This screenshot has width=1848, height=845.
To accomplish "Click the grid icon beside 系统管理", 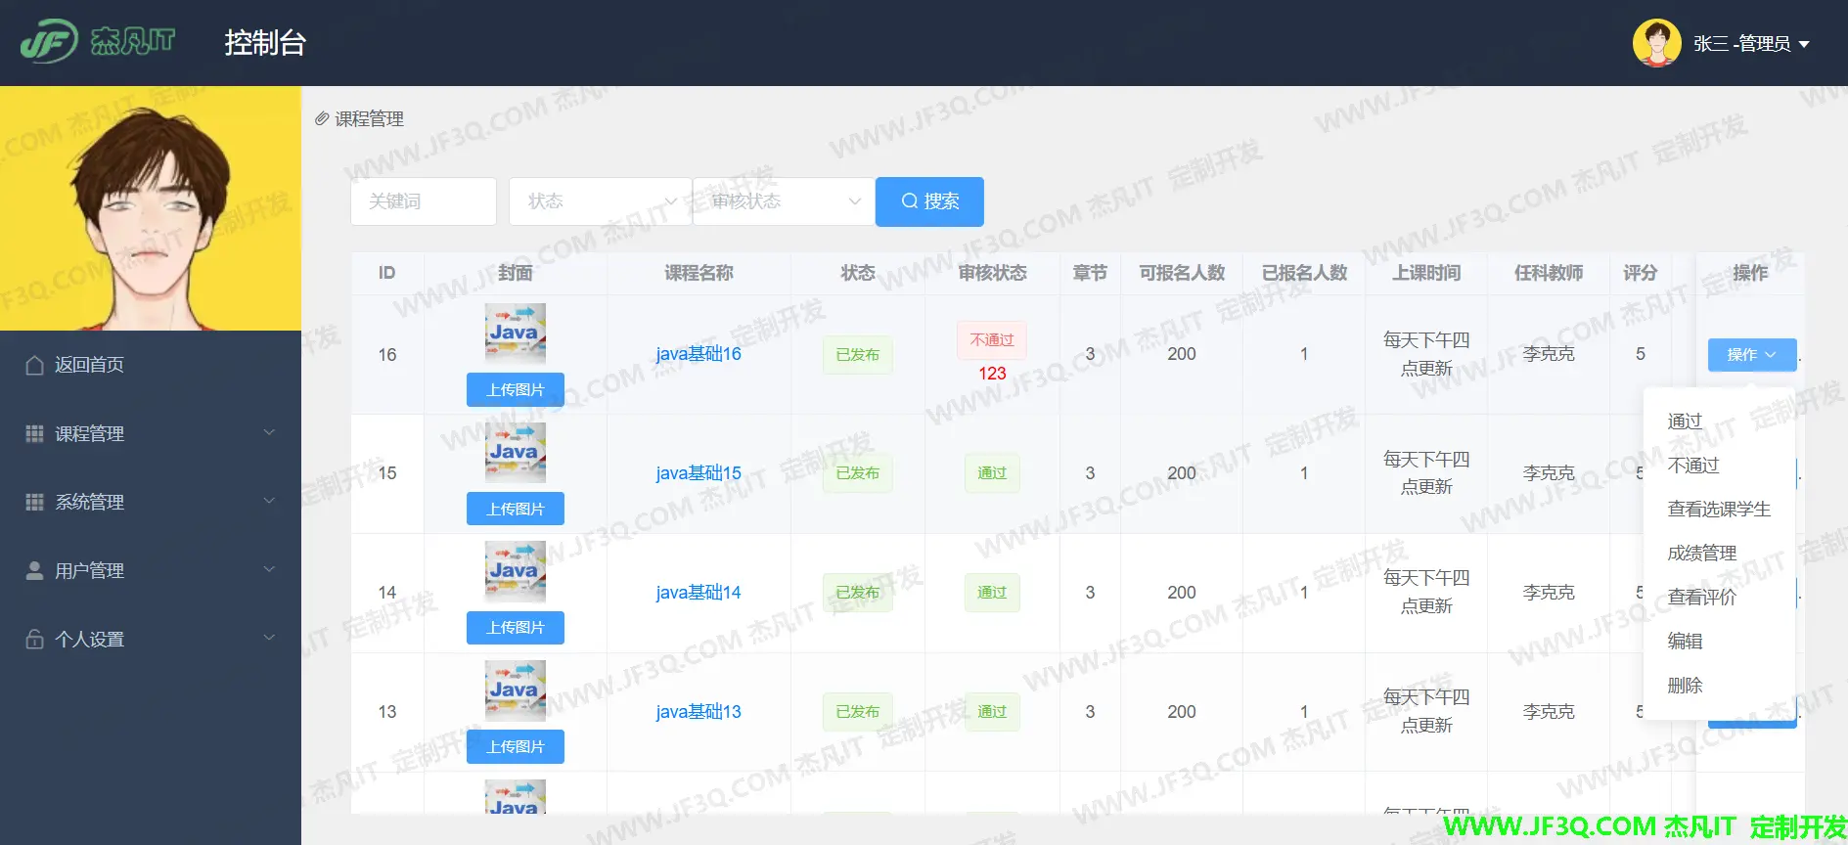I will click(x=34, y=502).
